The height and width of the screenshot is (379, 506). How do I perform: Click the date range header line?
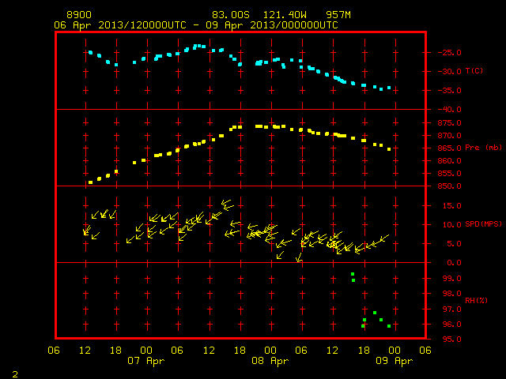pos(196,25)
